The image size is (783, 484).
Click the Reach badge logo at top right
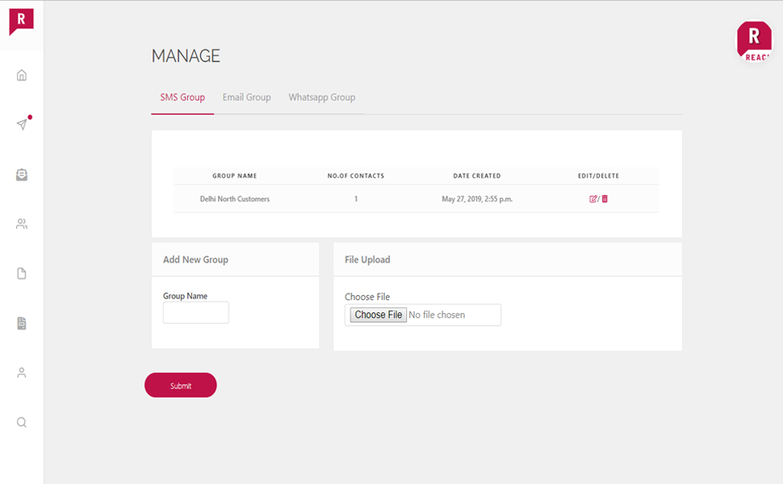(x=753, y=40)
